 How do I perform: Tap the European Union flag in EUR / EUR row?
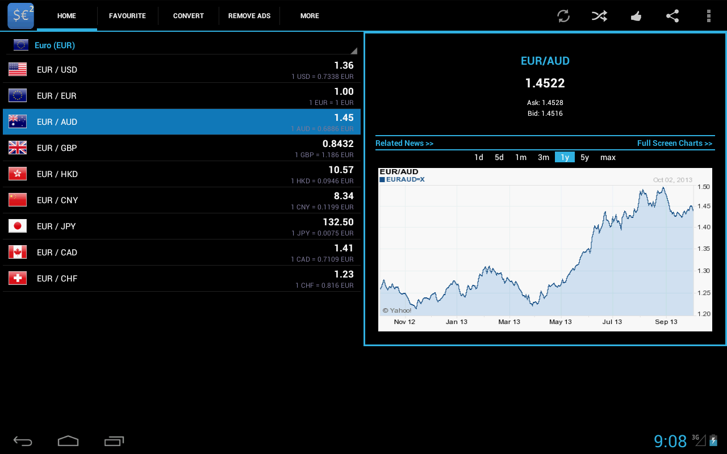tap(18, 95)
